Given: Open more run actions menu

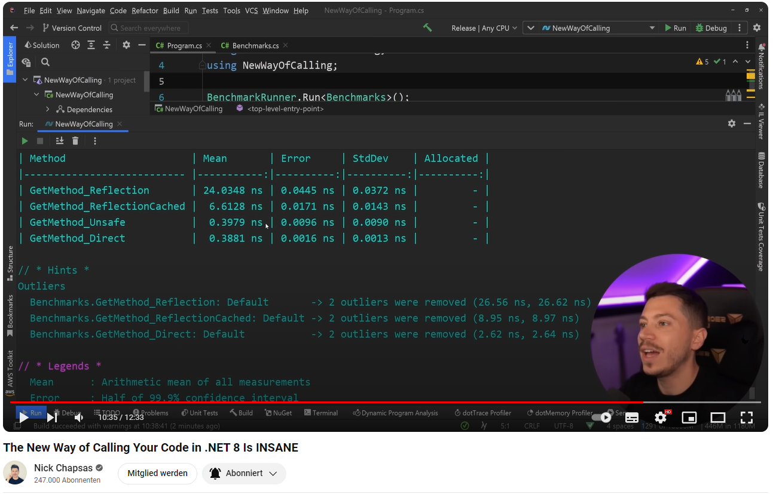Looking at the screenshot, I should [x=740, y=28].
